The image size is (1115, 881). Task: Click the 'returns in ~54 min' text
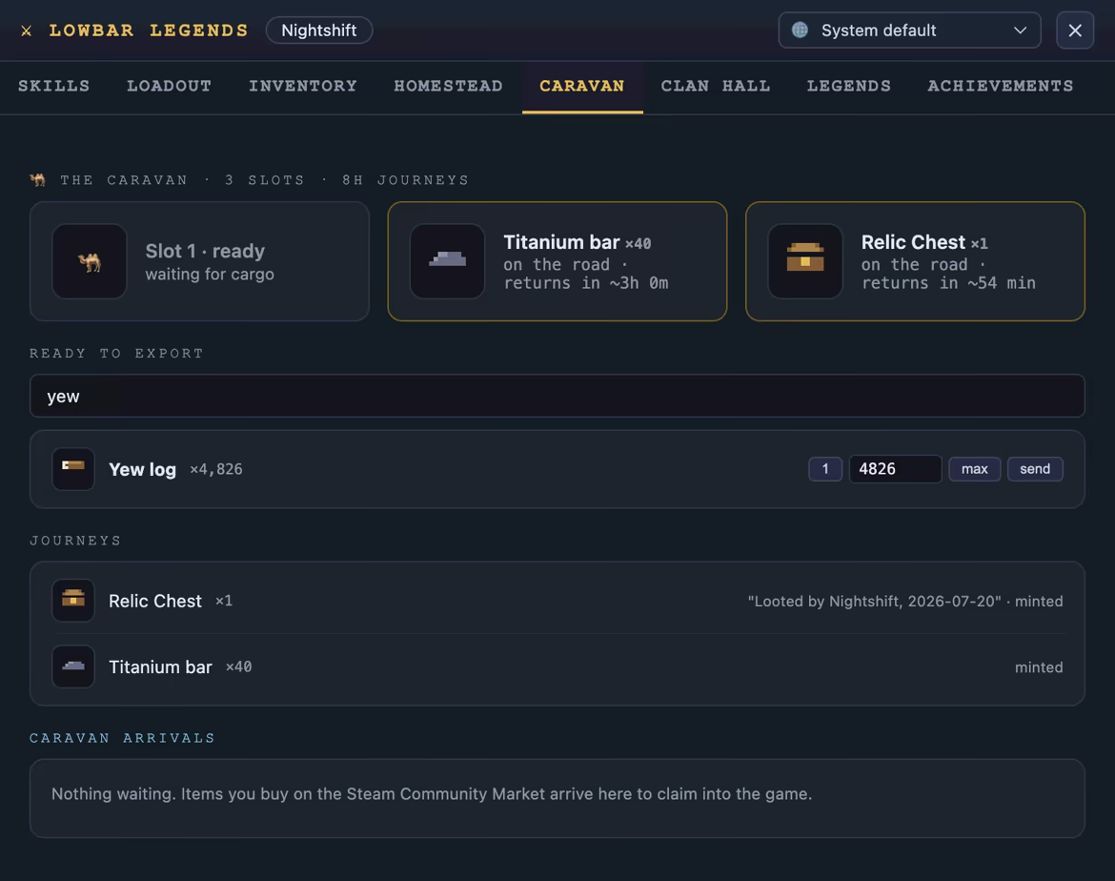pos(948,283)
